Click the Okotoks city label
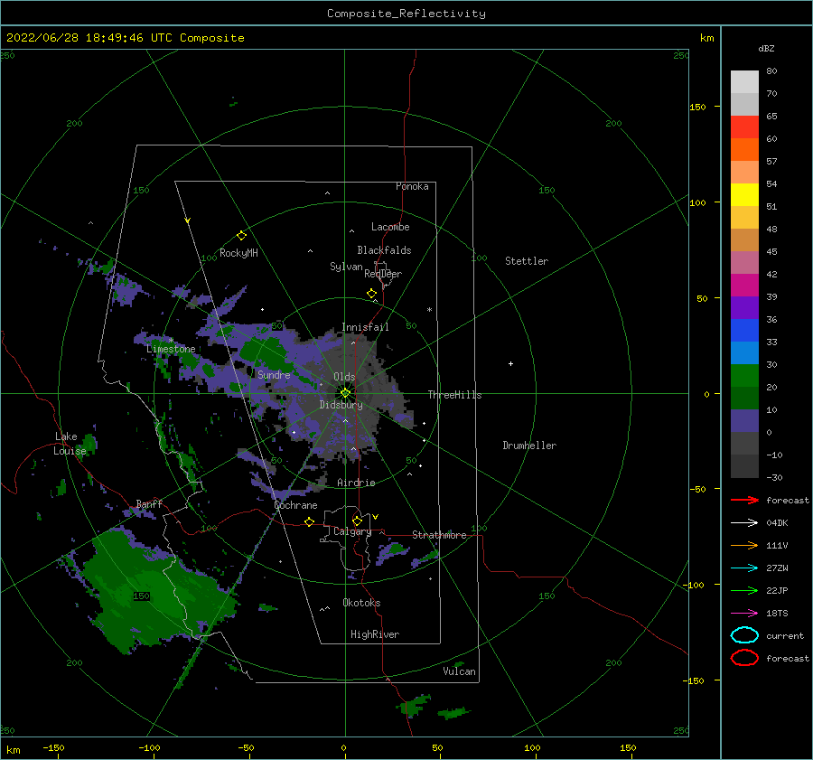Screen dimensions: 813x760 pos(361,603)
